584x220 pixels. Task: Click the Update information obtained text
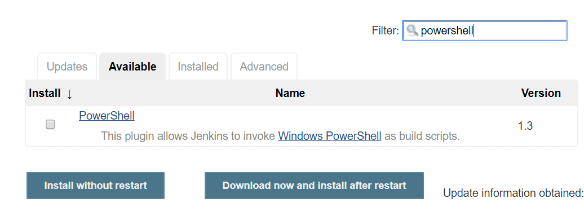pyautogui.click(x=513, y=193)
